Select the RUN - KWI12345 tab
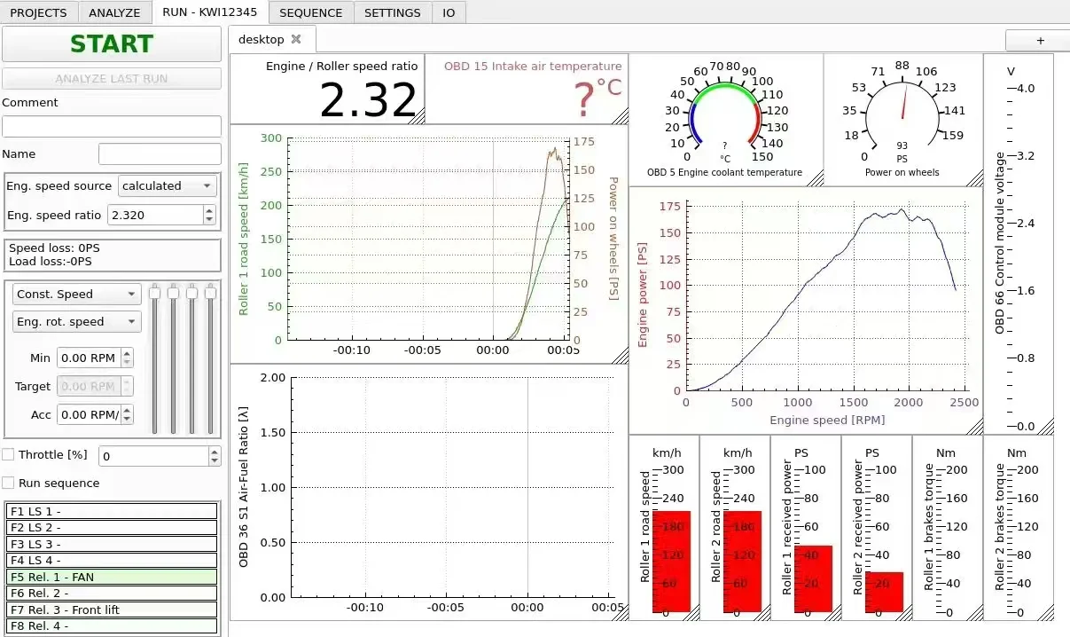1070x637 pixels. (210, 12)
